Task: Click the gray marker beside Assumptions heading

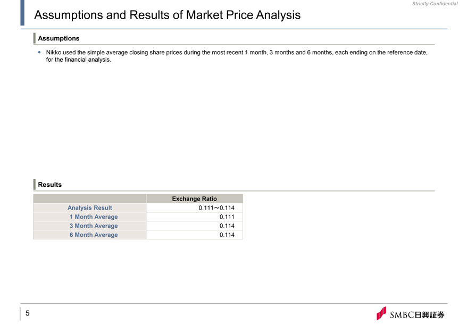Action: (x=35, y=38)
